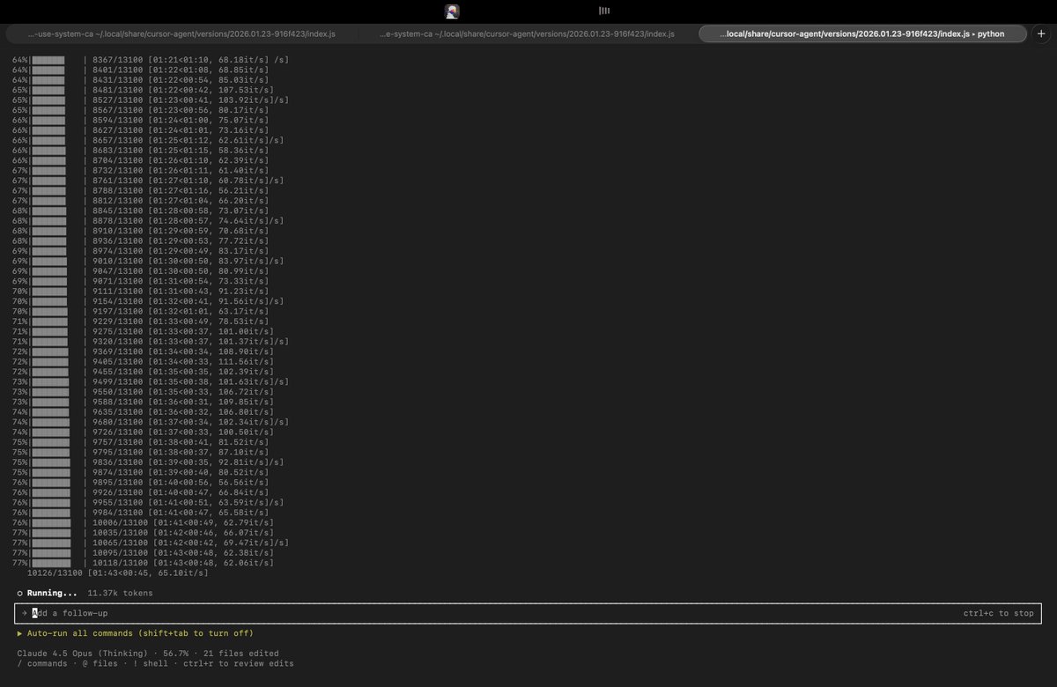1057x687 pixels.
Task: Click the terminal app icon in title bar
Action: 452,11
